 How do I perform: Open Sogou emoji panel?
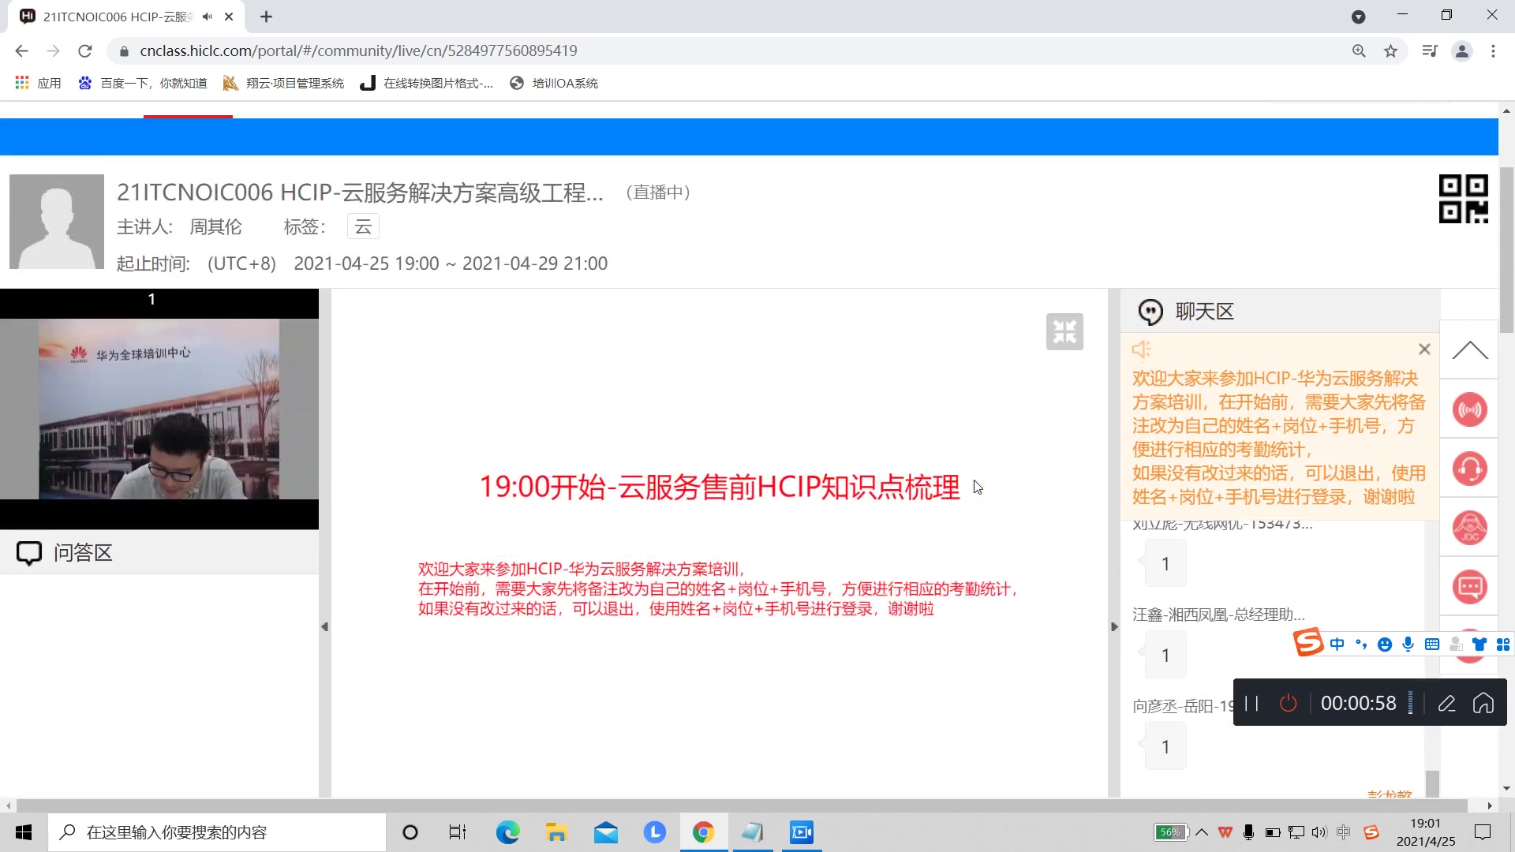click(1385, 645)
